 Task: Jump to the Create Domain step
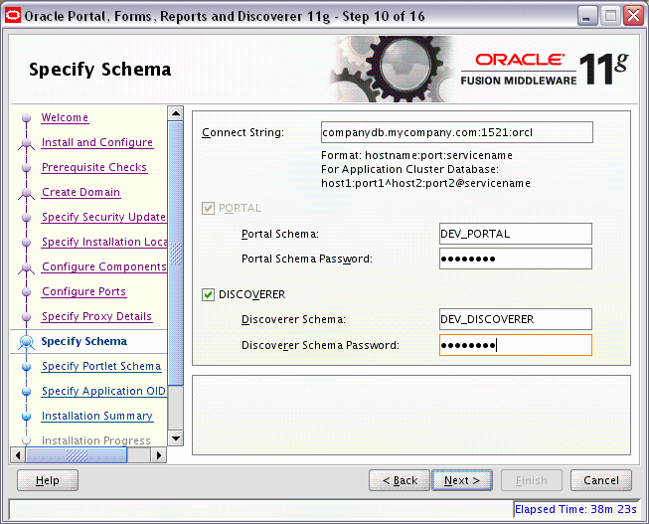(x=81, y=192)
